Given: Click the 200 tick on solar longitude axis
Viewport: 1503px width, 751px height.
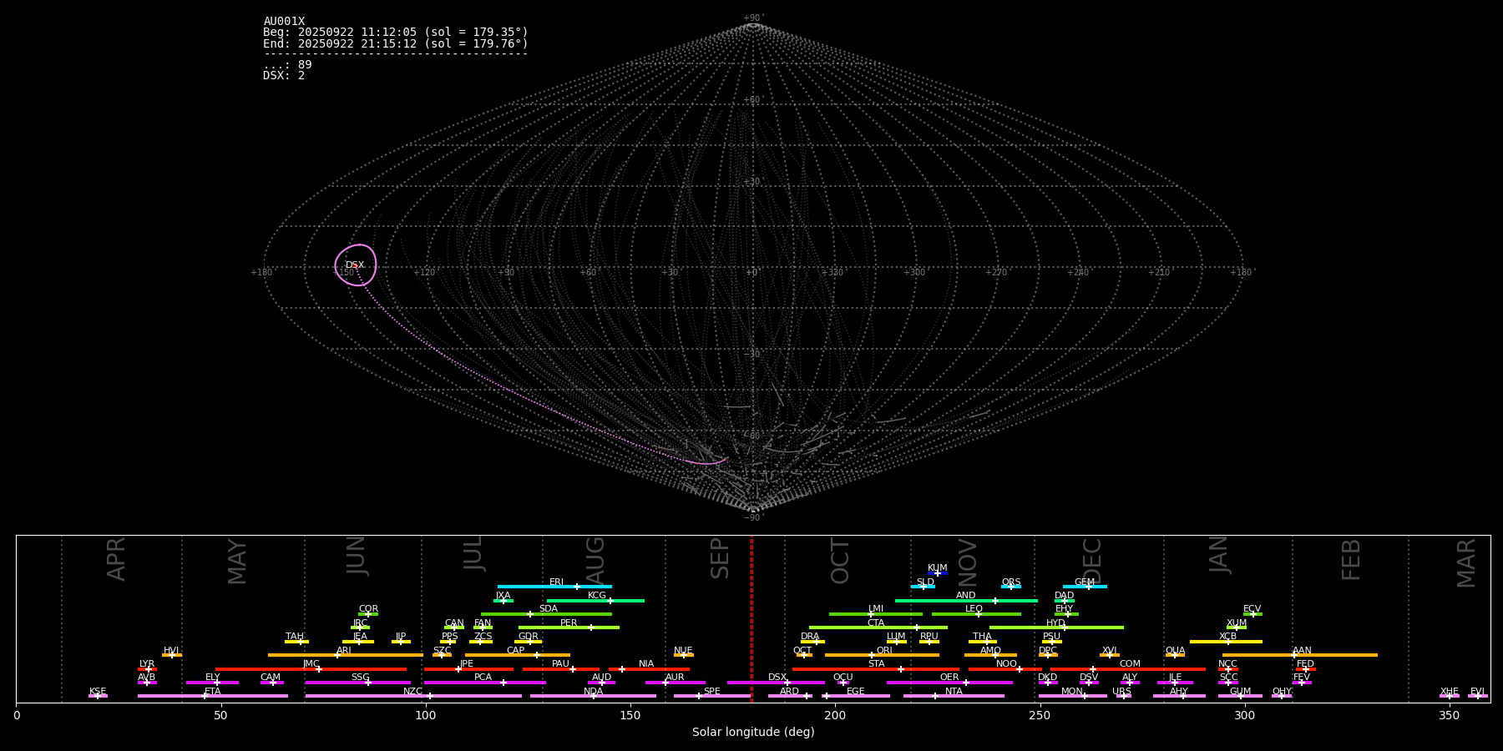Looking at the screenshot, I should click(x=835, y=715).
